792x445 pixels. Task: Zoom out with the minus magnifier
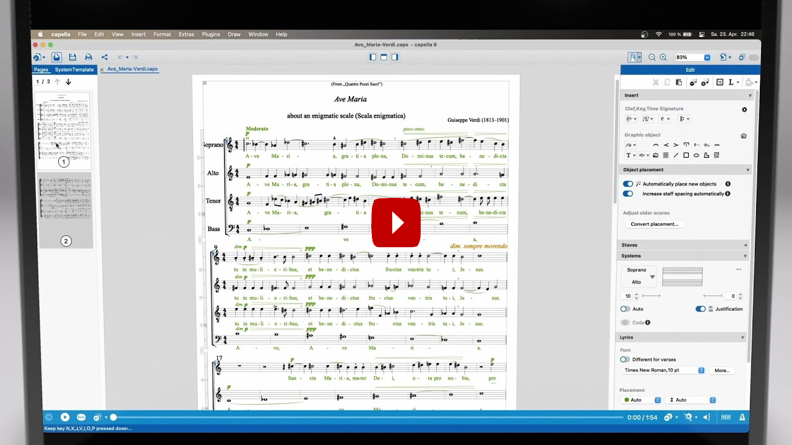coord(652,57)
